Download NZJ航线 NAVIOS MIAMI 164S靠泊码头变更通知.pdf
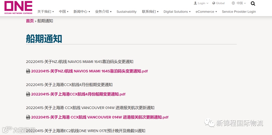 point(89,71)
